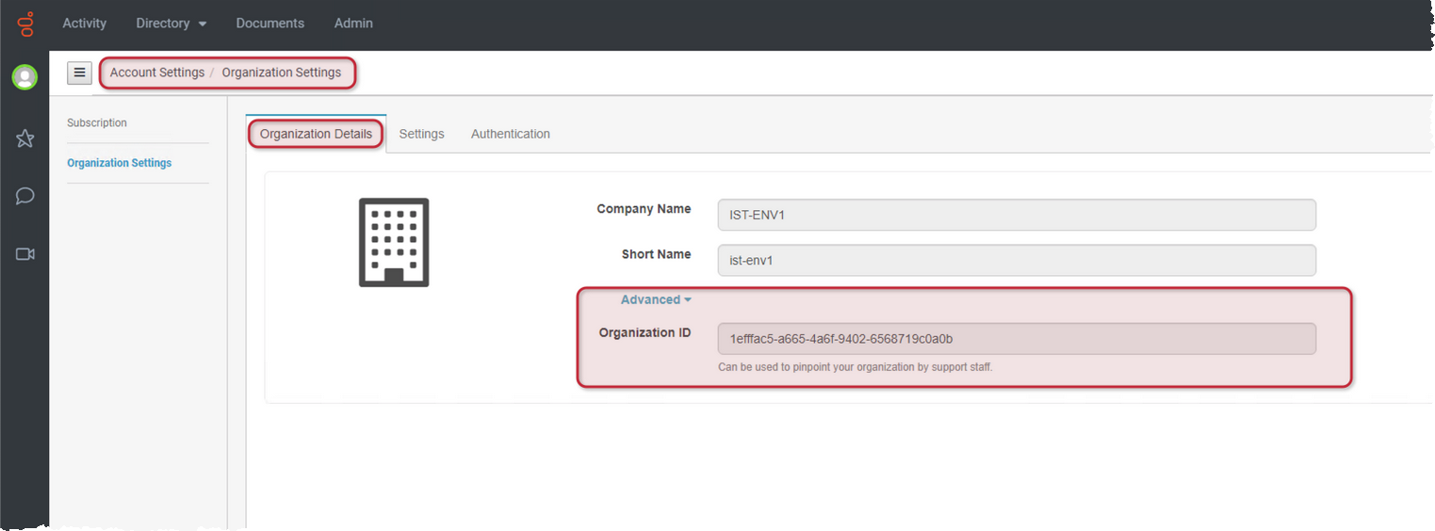Click the Genesys Cloud logo icon

pyautogui.click(x=25, y=24)
